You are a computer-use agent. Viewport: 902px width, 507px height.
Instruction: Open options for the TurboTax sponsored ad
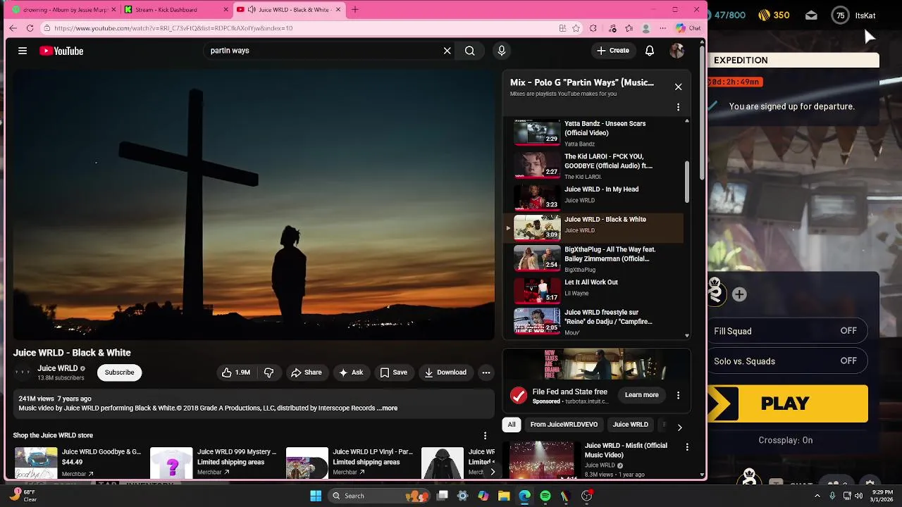[678, 396]
